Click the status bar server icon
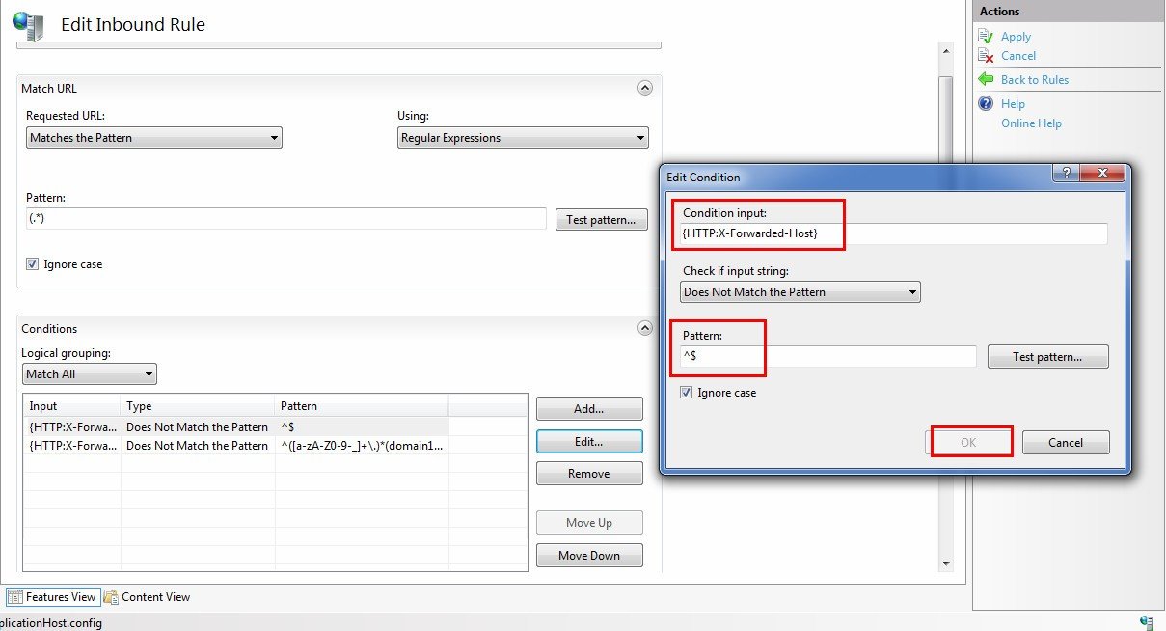This screenshot has width=1166, height=631. tap(1147, 622)
